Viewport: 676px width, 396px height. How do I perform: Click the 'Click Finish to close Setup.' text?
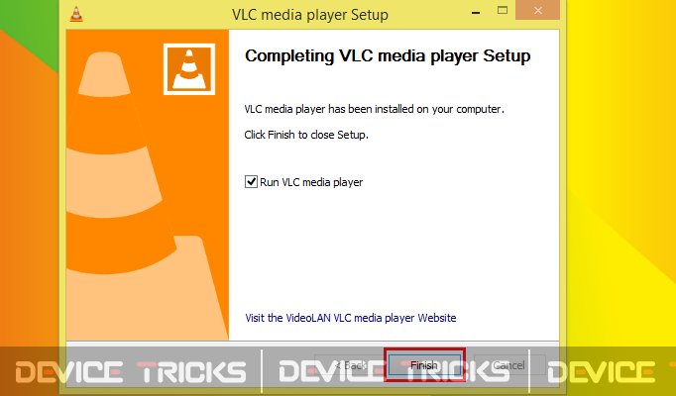(306, 135)
